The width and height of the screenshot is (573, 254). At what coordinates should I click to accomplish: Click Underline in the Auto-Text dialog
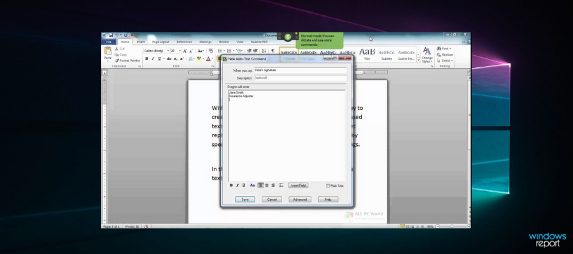tap(244, 185)
